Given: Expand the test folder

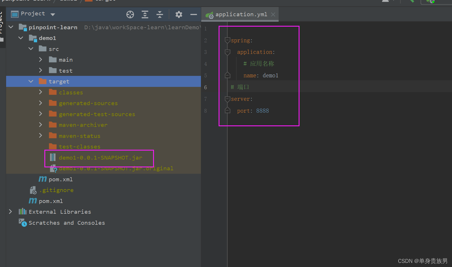Looking at the screenshot, I should pyautogui.click(x=41, y=71).
